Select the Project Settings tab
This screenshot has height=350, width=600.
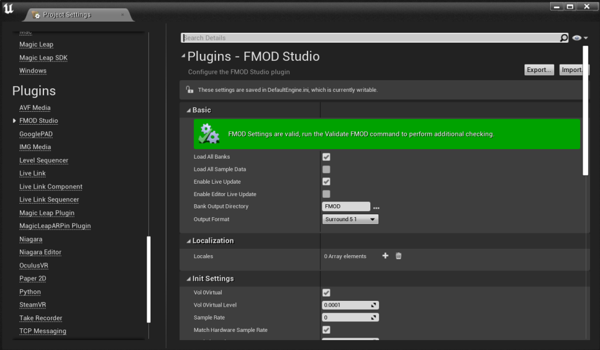(79, 15)
